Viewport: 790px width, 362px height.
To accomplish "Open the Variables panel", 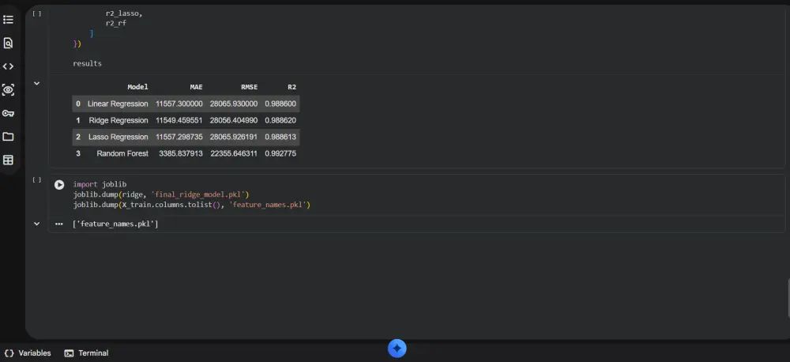I will (x=28, y=353).
